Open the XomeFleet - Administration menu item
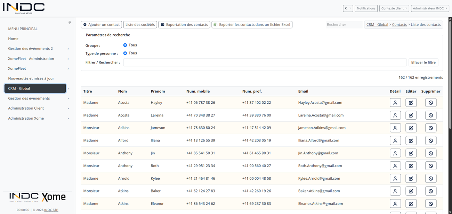The height and width of the screenshot is (214, 452). pyautogui.click(x=38, y=59)
